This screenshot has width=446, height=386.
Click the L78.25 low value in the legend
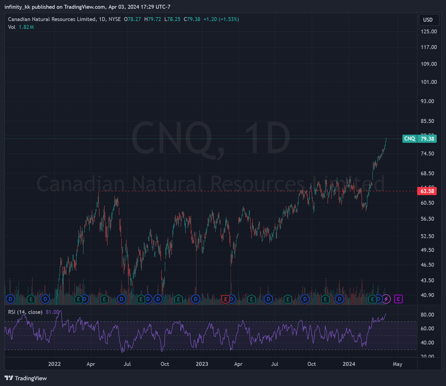[x=172, y=19]
